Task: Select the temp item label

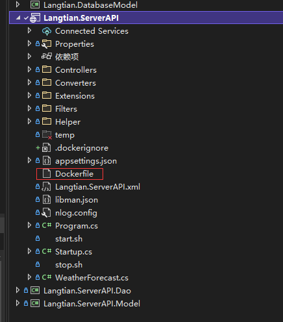Action: pyautogui.click(x=65, y=135)
